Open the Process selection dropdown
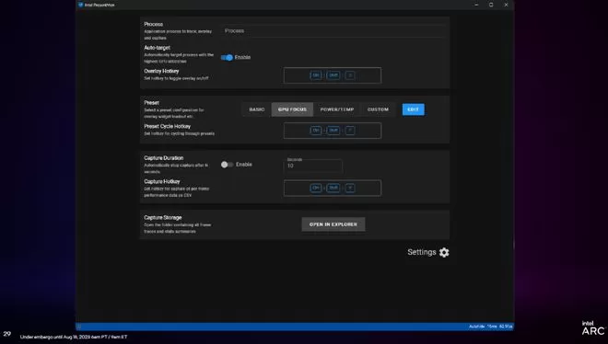Viewport: 608px width, 344px height. click(333, 31)
